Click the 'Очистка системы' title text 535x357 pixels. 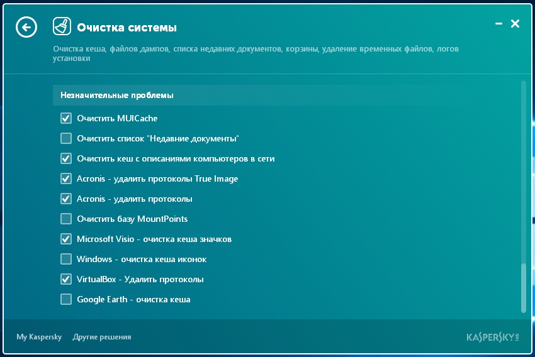point(127,27)
